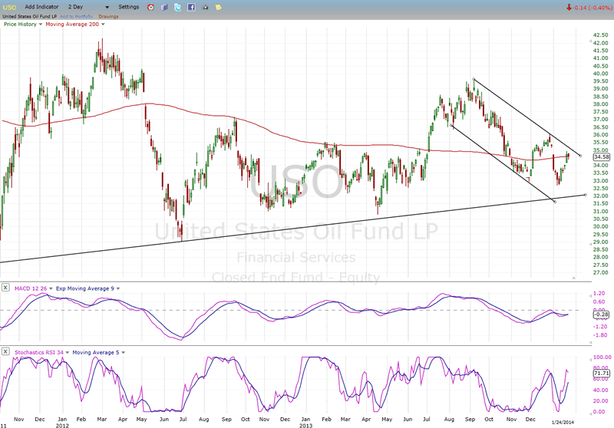Open the chart Settings menu
This screenshot has height=428, width=614.
(x=128, y=7)
